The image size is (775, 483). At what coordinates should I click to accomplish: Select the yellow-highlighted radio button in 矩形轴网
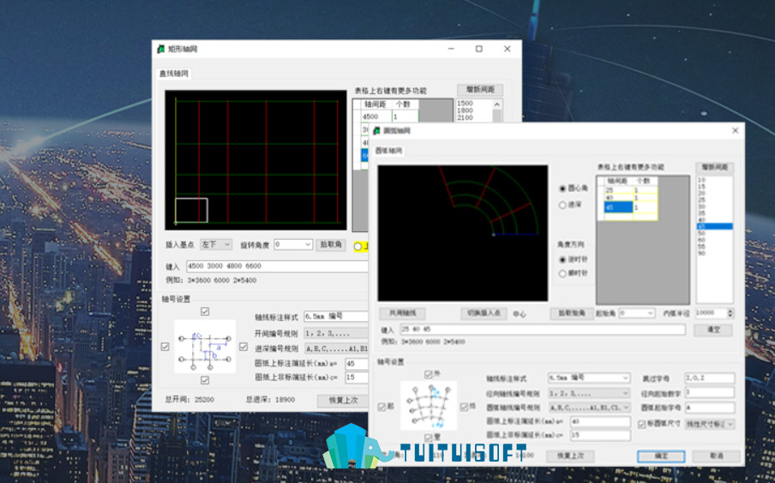pyautogui.click(x=357, y=247)
